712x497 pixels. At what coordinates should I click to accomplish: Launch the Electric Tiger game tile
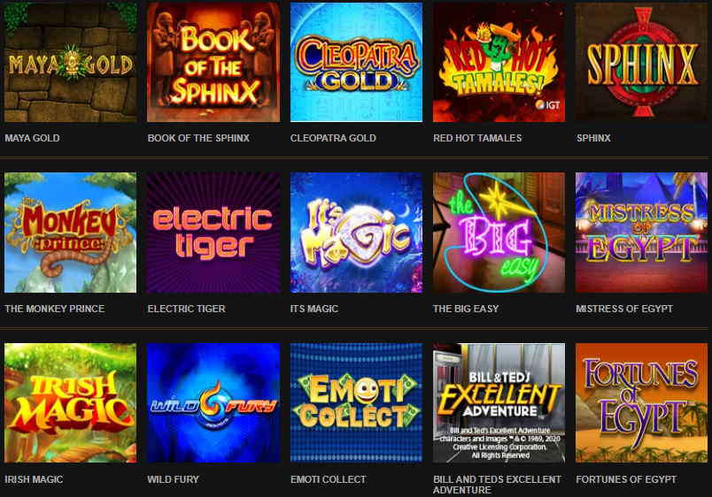[213, 233]
